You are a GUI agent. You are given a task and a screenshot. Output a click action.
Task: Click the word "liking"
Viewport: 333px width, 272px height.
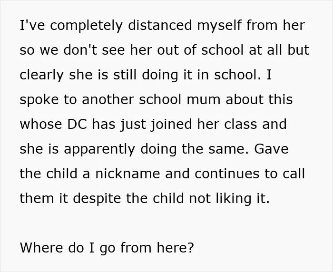pos(233,199)
